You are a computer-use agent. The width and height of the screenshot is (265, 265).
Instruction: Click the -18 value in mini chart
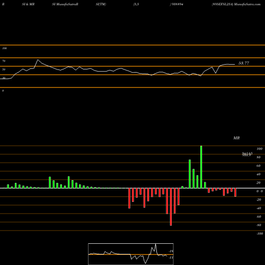point(171,251)
